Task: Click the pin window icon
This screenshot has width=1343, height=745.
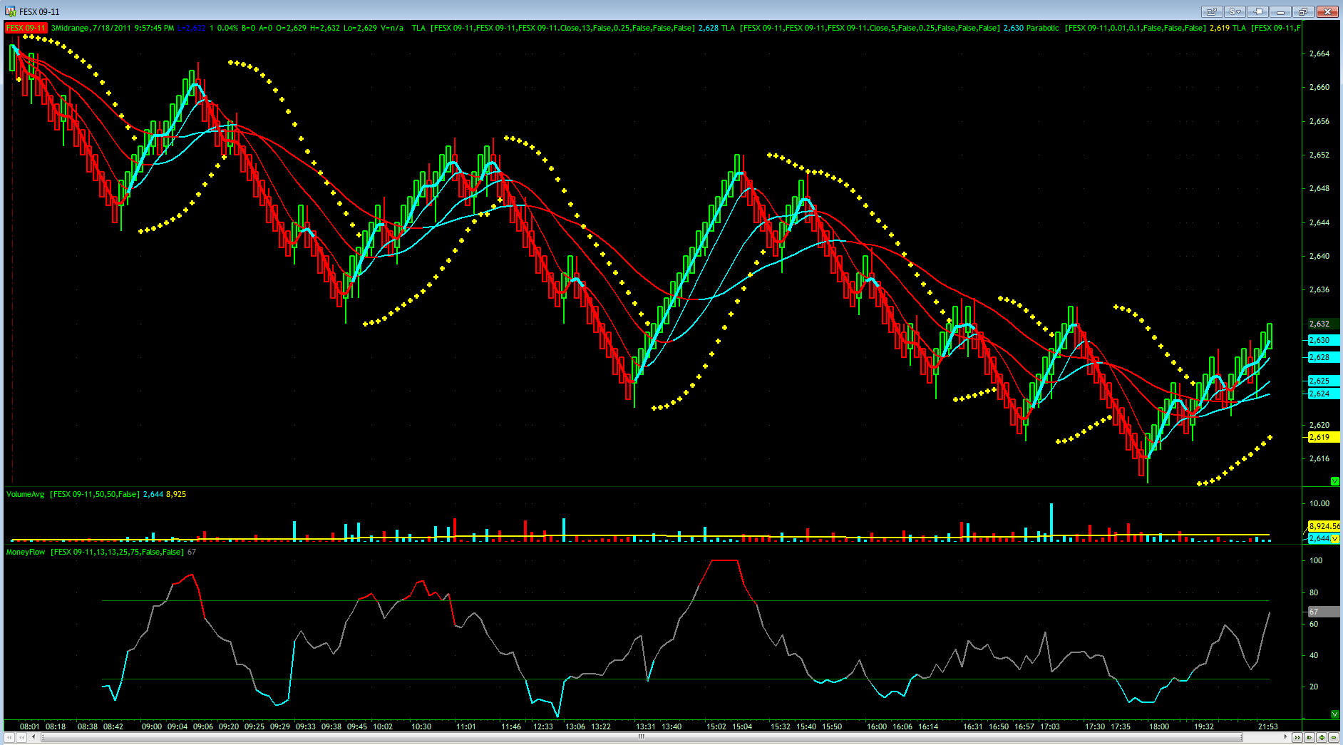Action: pyautogui.click(x=1258, y=11)
